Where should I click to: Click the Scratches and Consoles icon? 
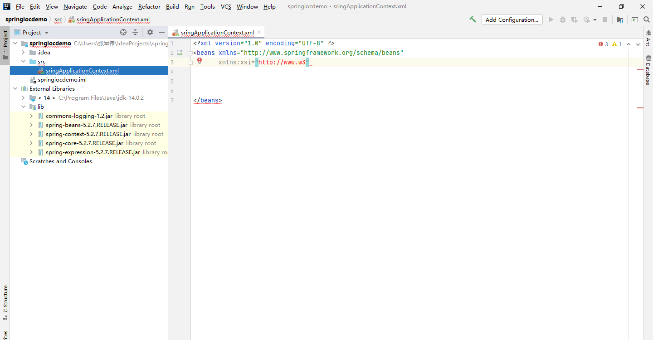click(x=24, y=161)
